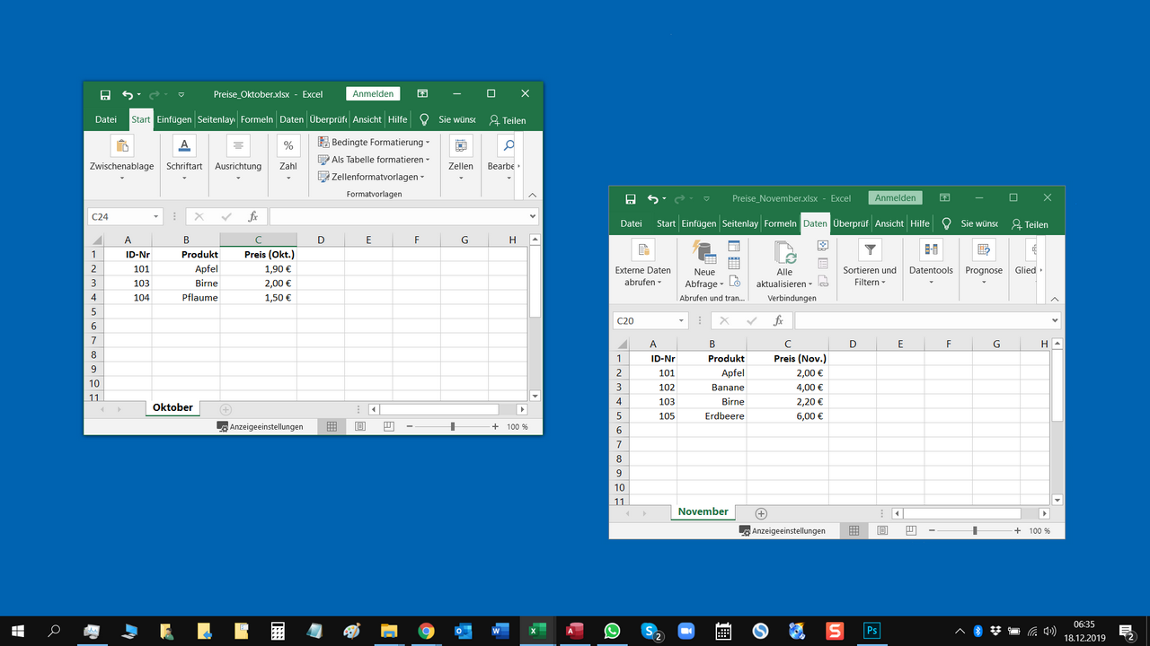Open Google Chrome from the taskbar
This screenshot has height=646, width=1150.
(x=426, y=631)
